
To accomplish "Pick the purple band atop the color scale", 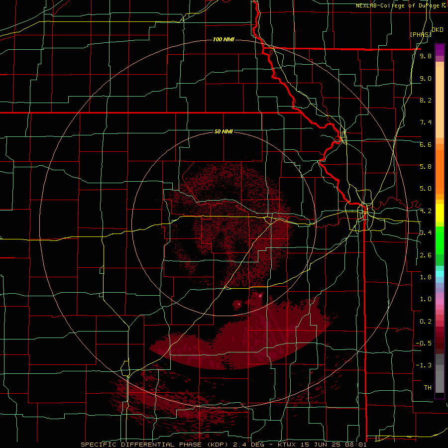I will [x=440, y=50].
